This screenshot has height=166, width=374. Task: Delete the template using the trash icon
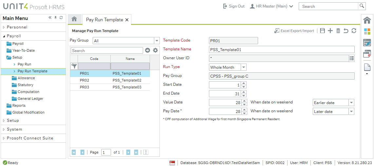tap(338, 31)
